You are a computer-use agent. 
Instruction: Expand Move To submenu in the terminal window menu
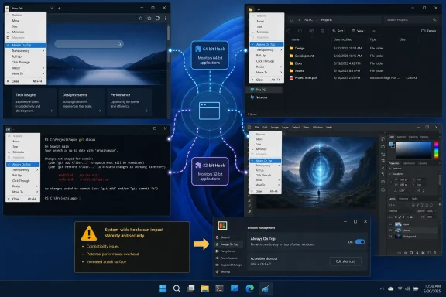pos(22,192)
